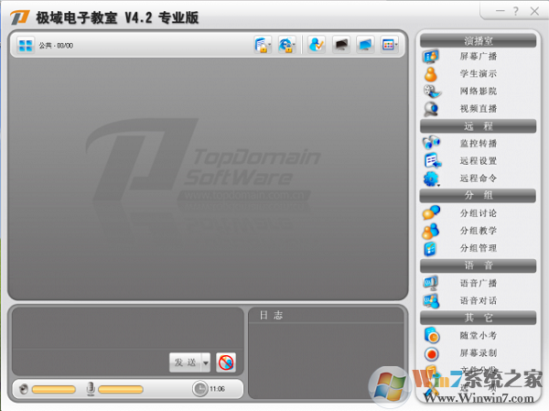Start 视频直播 live video

pyautogui.click(x=478, y=109)
